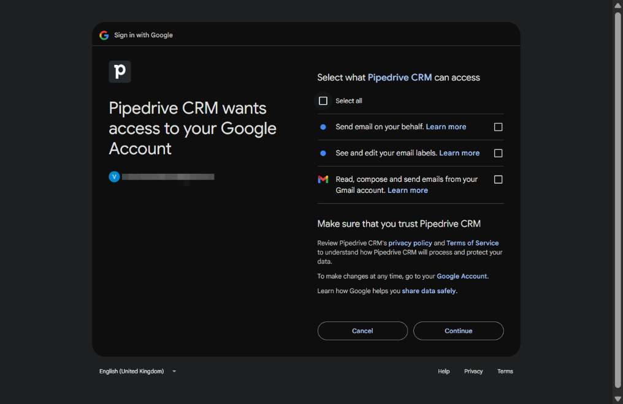Open Learn more for Gmail account permission
The image size is (623, 404).
pyautogui.click(x=407, y=190)
